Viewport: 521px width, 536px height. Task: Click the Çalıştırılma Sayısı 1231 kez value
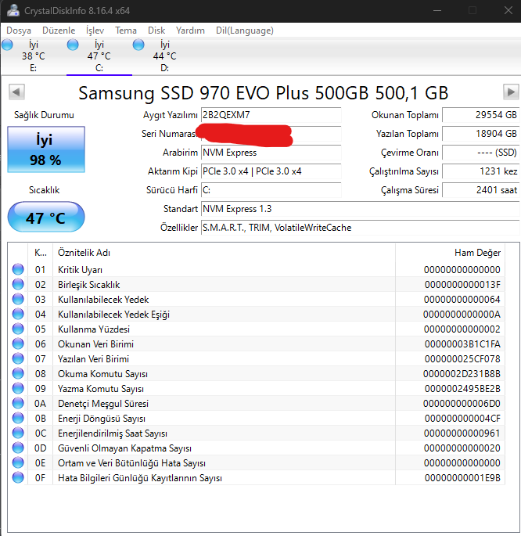click(x=480, y=171)
